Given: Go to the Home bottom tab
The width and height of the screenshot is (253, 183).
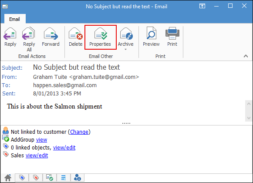Looking at the screenshot, I should click(8, 178).
